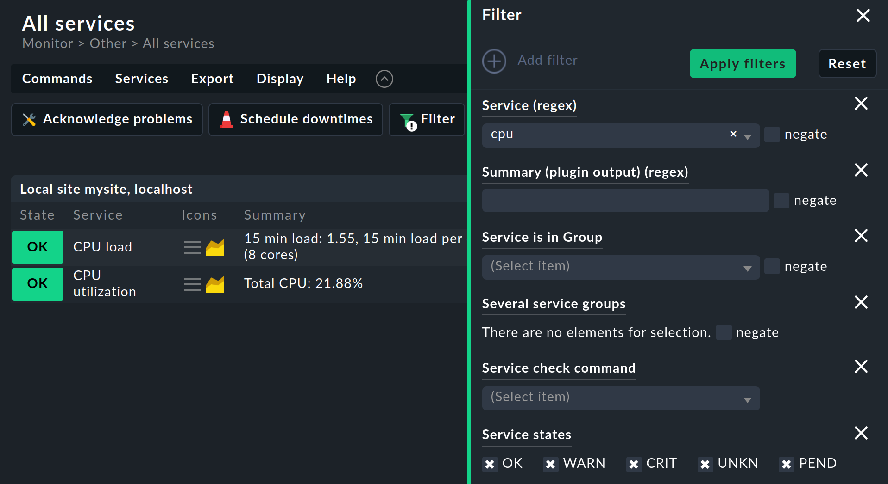The height and width of the screenshot is (484, 888).
Task: Remove the Service (regex) filter
Action: (861, 104)
